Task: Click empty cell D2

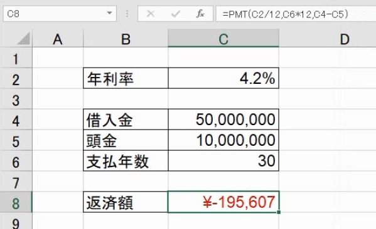Action: tap(328, 78)
